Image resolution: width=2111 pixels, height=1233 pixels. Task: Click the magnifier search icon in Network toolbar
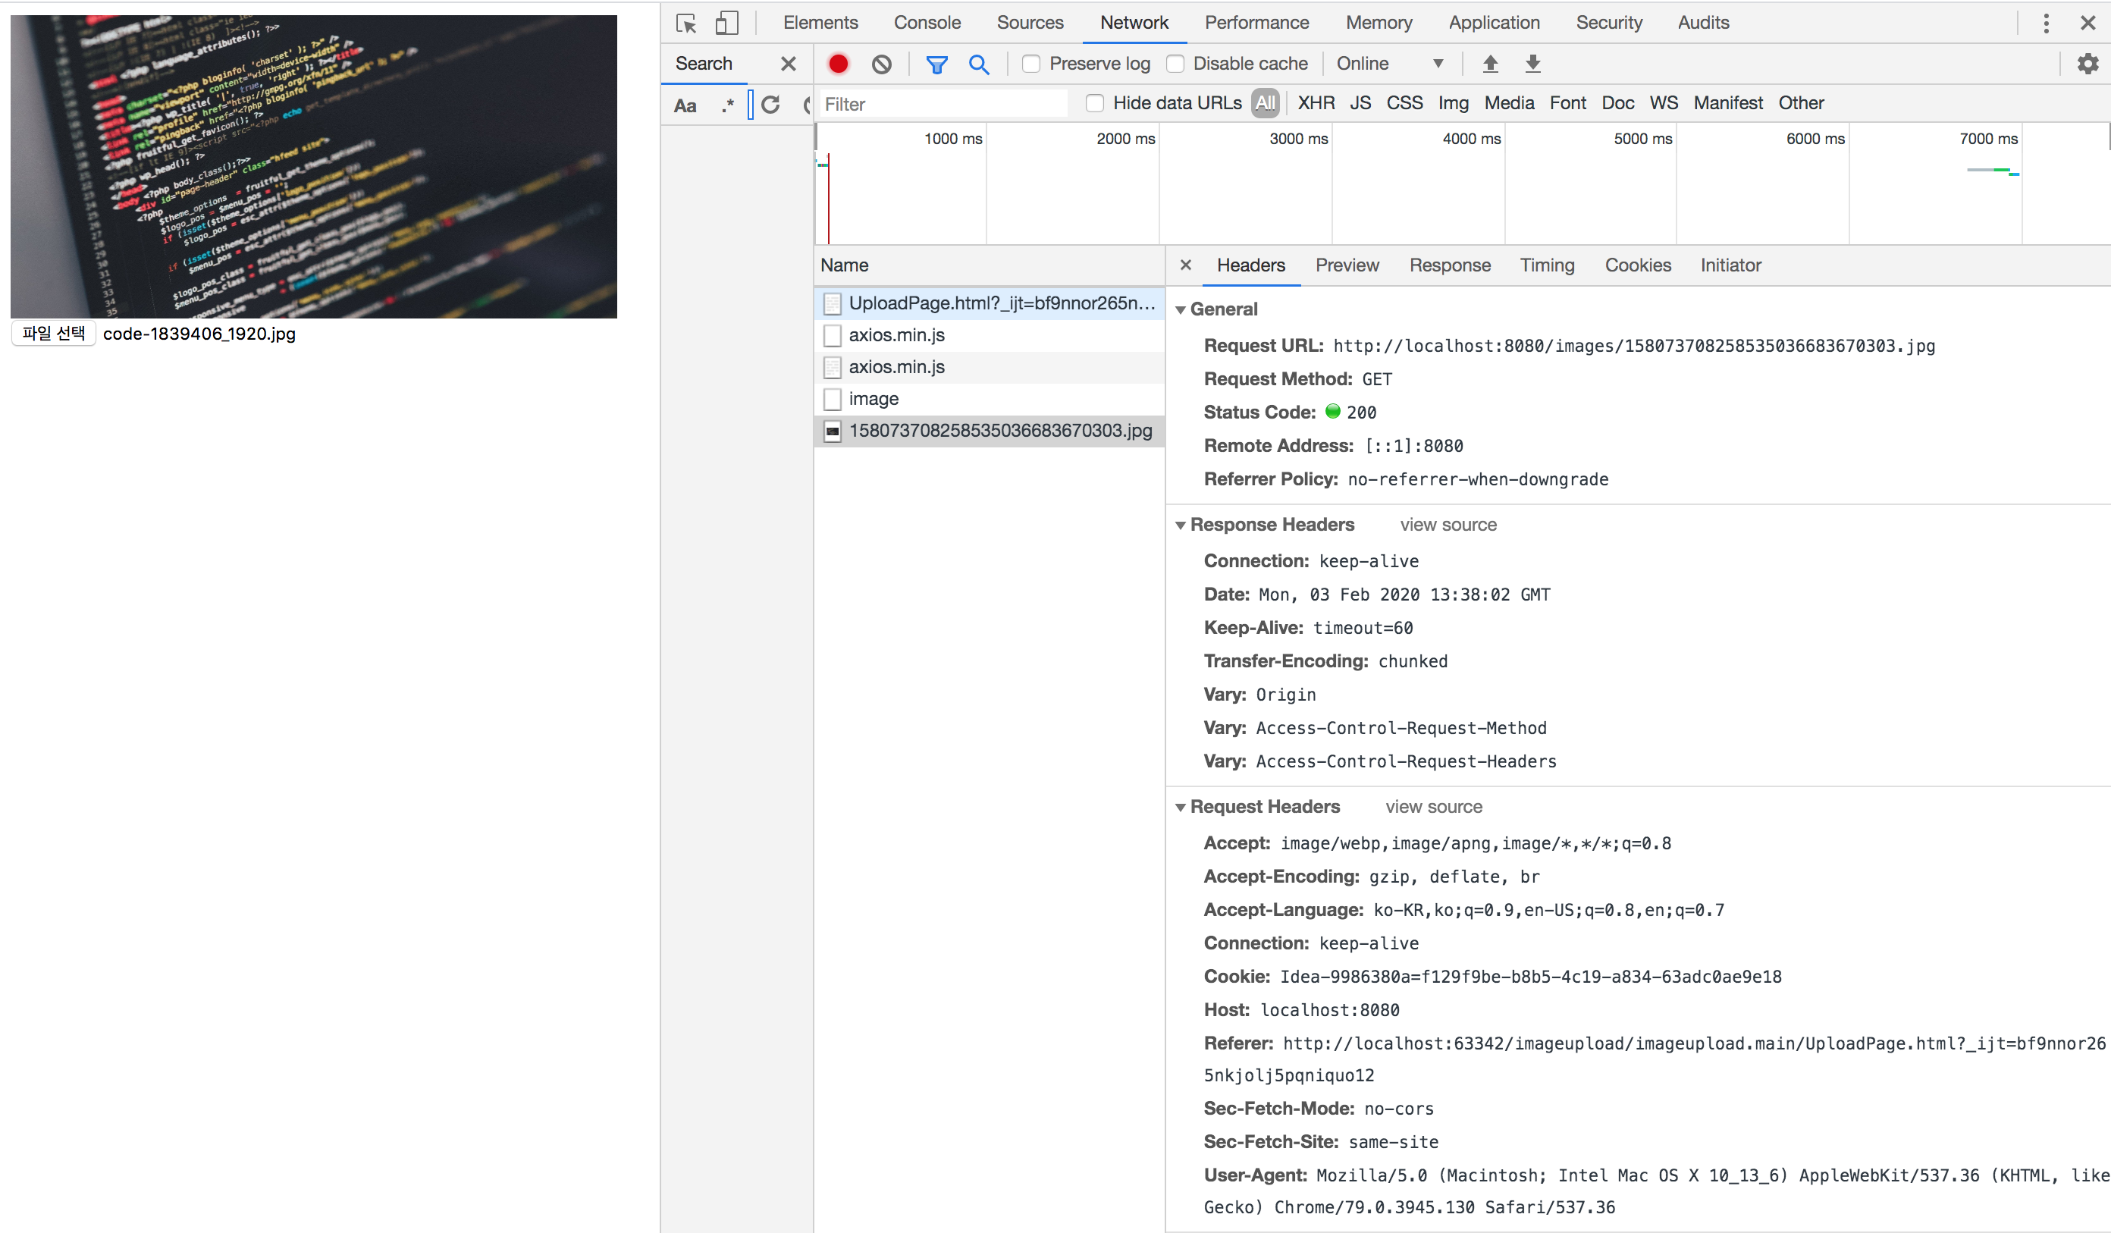click(978, 64)
